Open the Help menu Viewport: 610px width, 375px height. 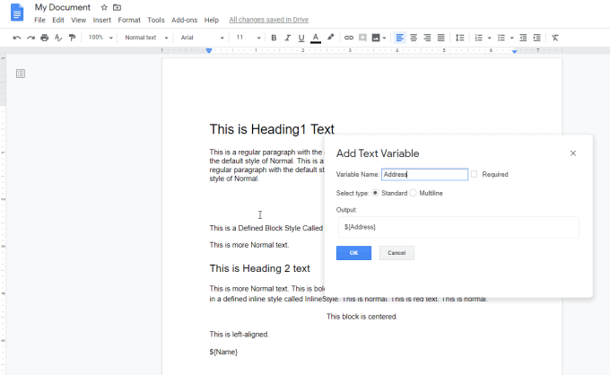pyautogui.click(x=212, y=20)
